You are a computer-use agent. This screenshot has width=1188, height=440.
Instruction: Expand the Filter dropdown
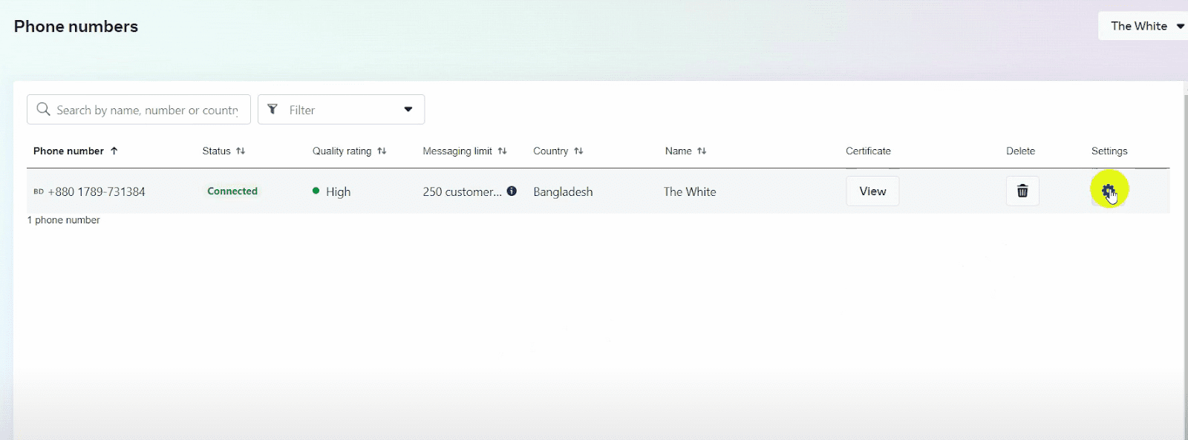tap(341, 110)
